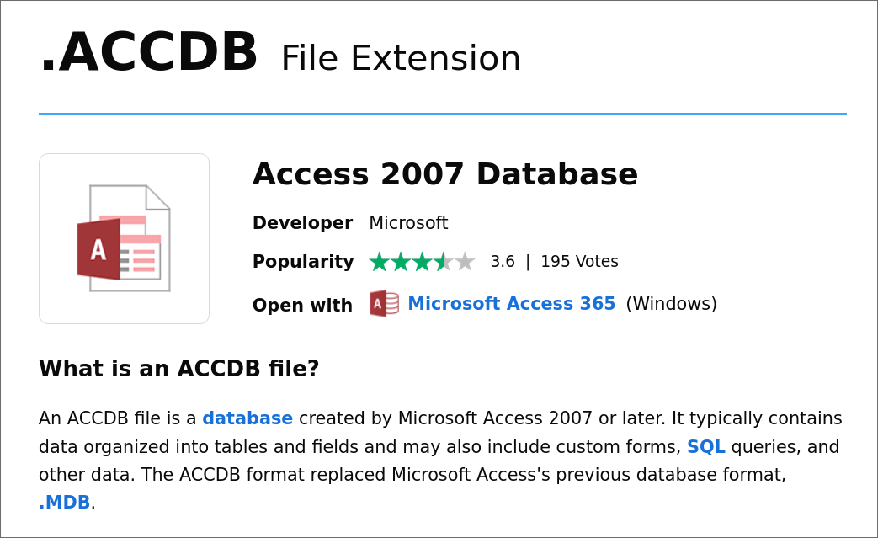Go to the .MDB file extension link
The height and width of the screenshot is (538, 878).
[65, 503]
